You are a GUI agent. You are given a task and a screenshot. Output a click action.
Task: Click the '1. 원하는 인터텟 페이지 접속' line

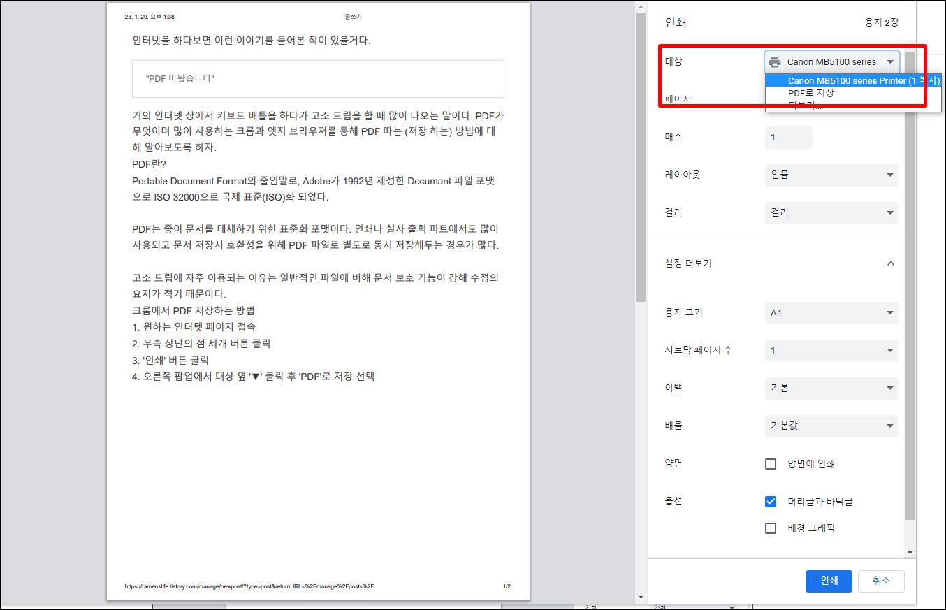coord(194,327)
